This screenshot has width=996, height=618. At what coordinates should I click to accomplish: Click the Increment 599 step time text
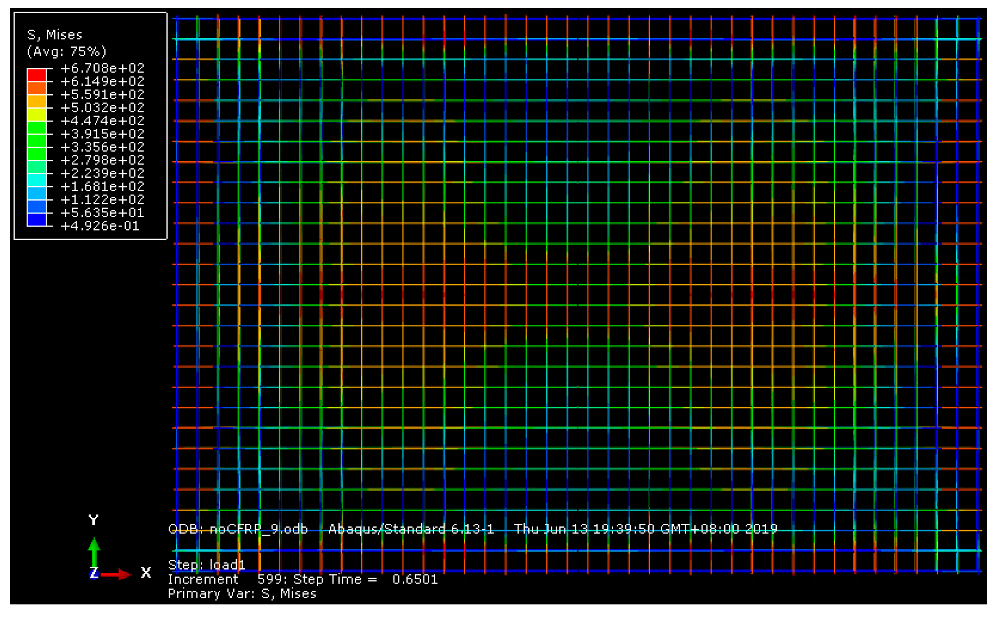pos(302,579)
